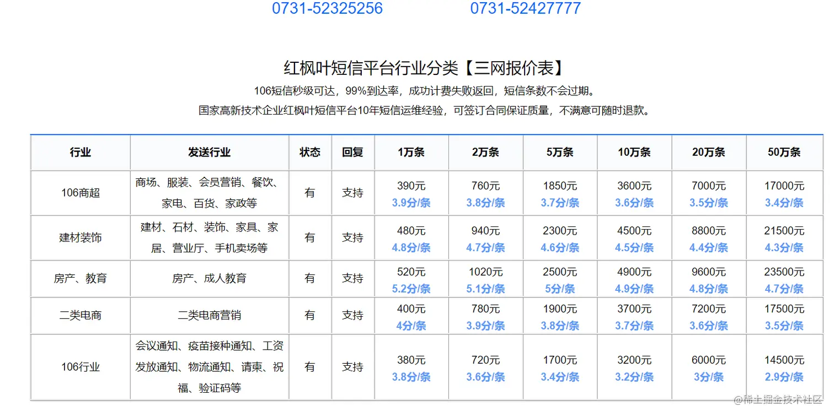The image size is (834, 417).
Task: Click phone number 0731-52325256
Action: [327, 8]
